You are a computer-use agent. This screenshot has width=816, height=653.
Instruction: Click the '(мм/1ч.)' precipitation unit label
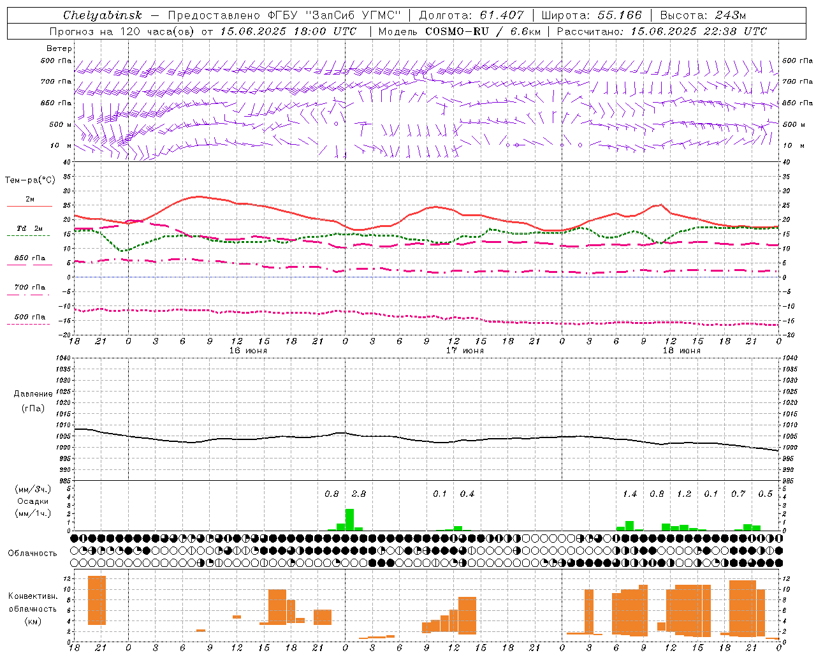pos(33,513)
